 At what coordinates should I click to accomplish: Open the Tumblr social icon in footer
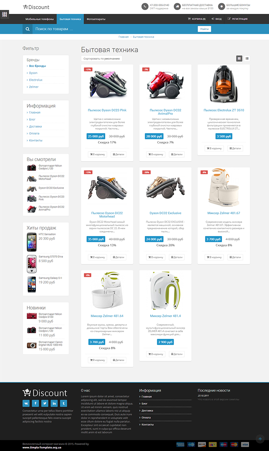pyautogui.click(x=63, y=403)
